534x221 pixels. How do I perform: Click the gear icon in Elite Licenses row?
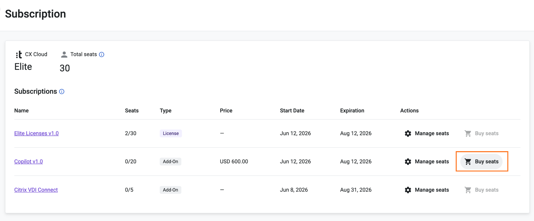(408, 133)
